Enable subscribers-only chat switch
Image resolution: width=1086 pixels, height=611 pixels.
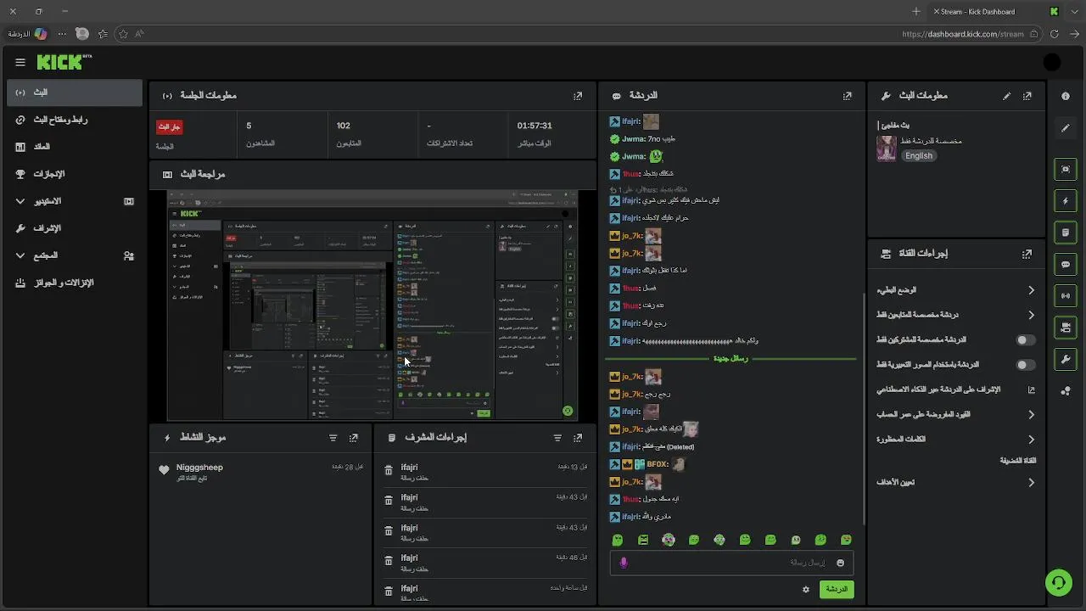coord(1026,340)
